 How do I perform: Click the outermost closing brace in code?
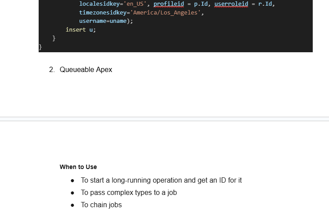tap(40, 47)
